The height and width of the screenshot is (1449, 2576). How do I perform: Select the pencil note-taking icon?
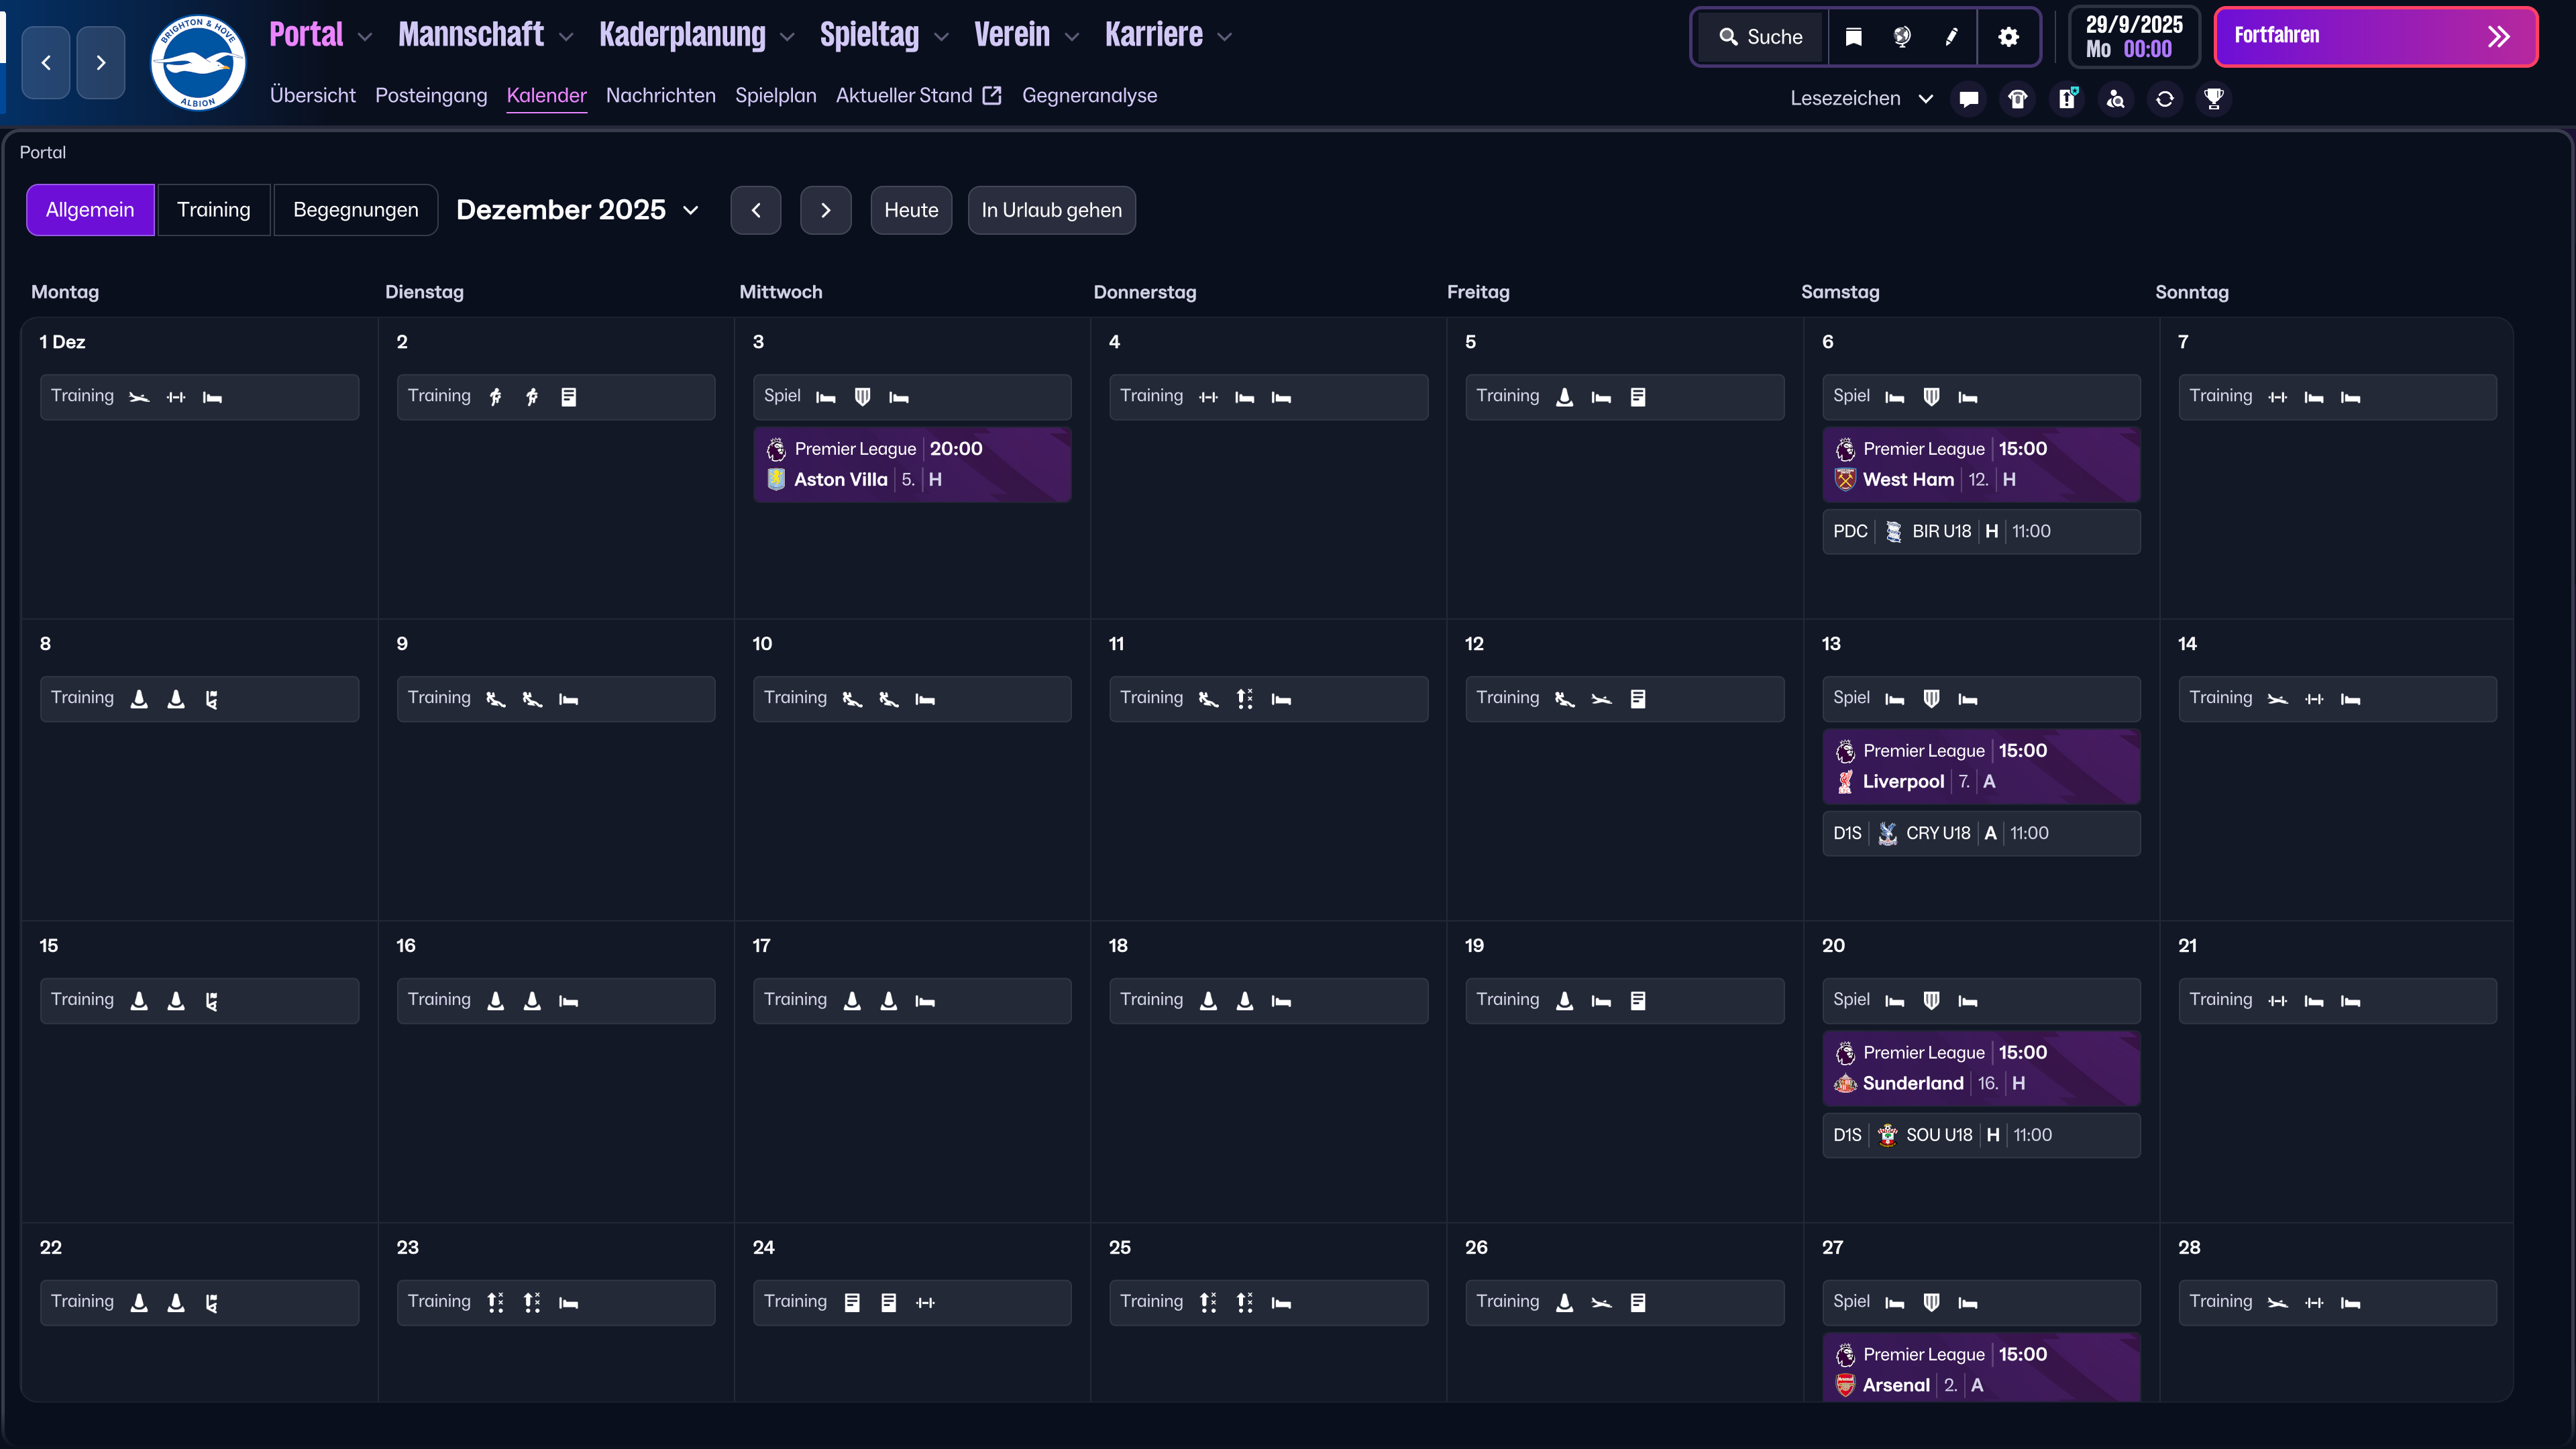(1951, 36)
